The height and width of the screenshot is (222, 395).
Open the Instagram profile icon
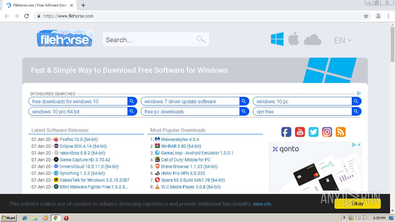click(x=327, y=132)
